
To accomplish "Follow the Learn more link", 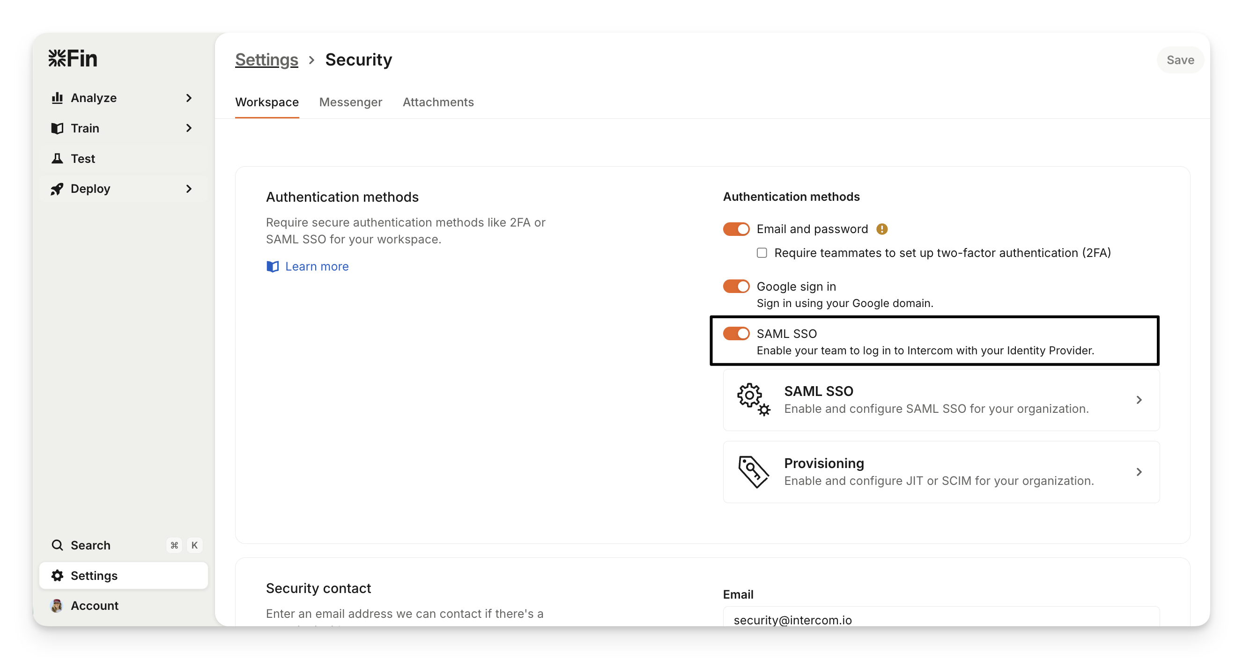I will click(317, 267).
